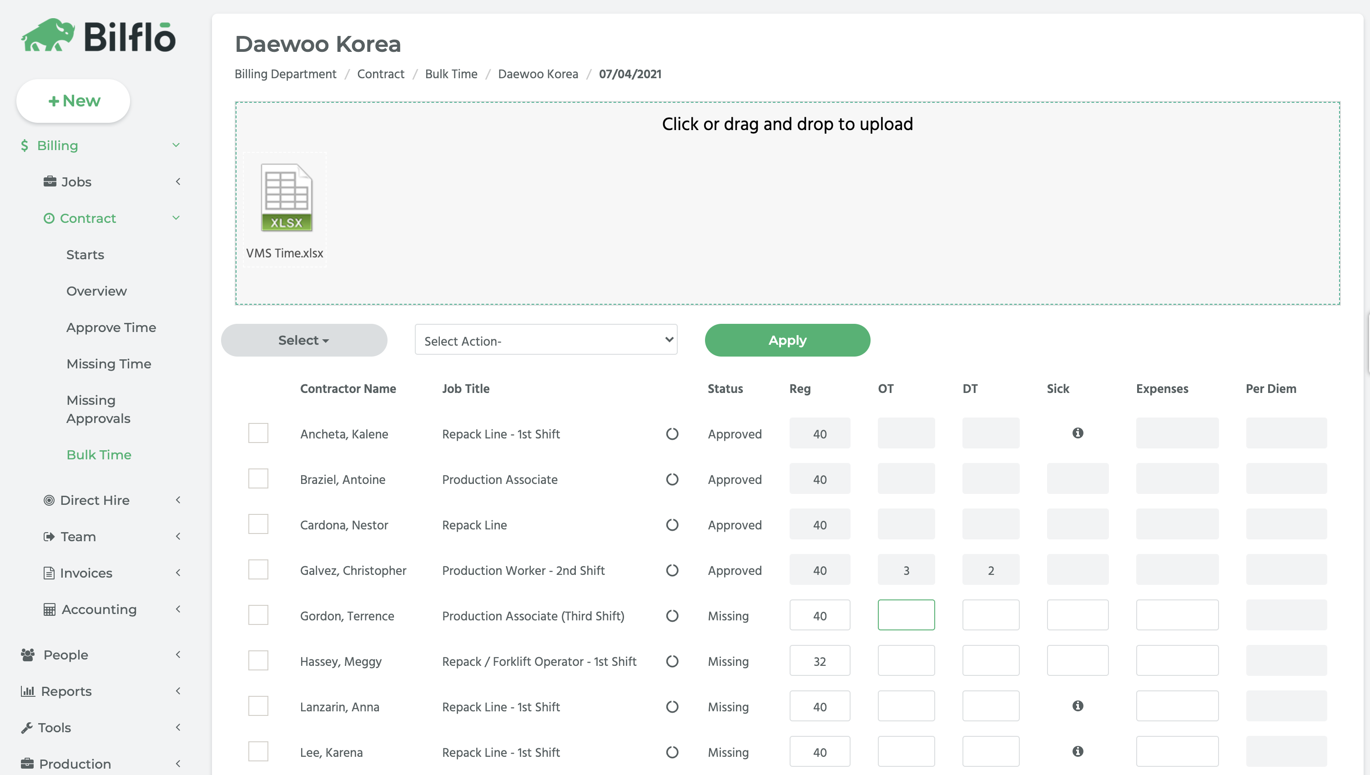Click the Contract clock icon
The width and height of the screenshot is (1370, 775).
50,218
